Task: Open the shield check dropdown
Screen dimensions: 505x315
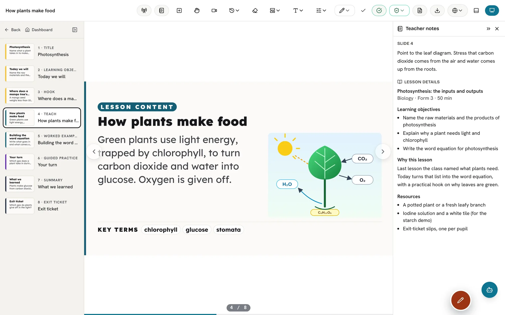Action: tap(399, 11)
